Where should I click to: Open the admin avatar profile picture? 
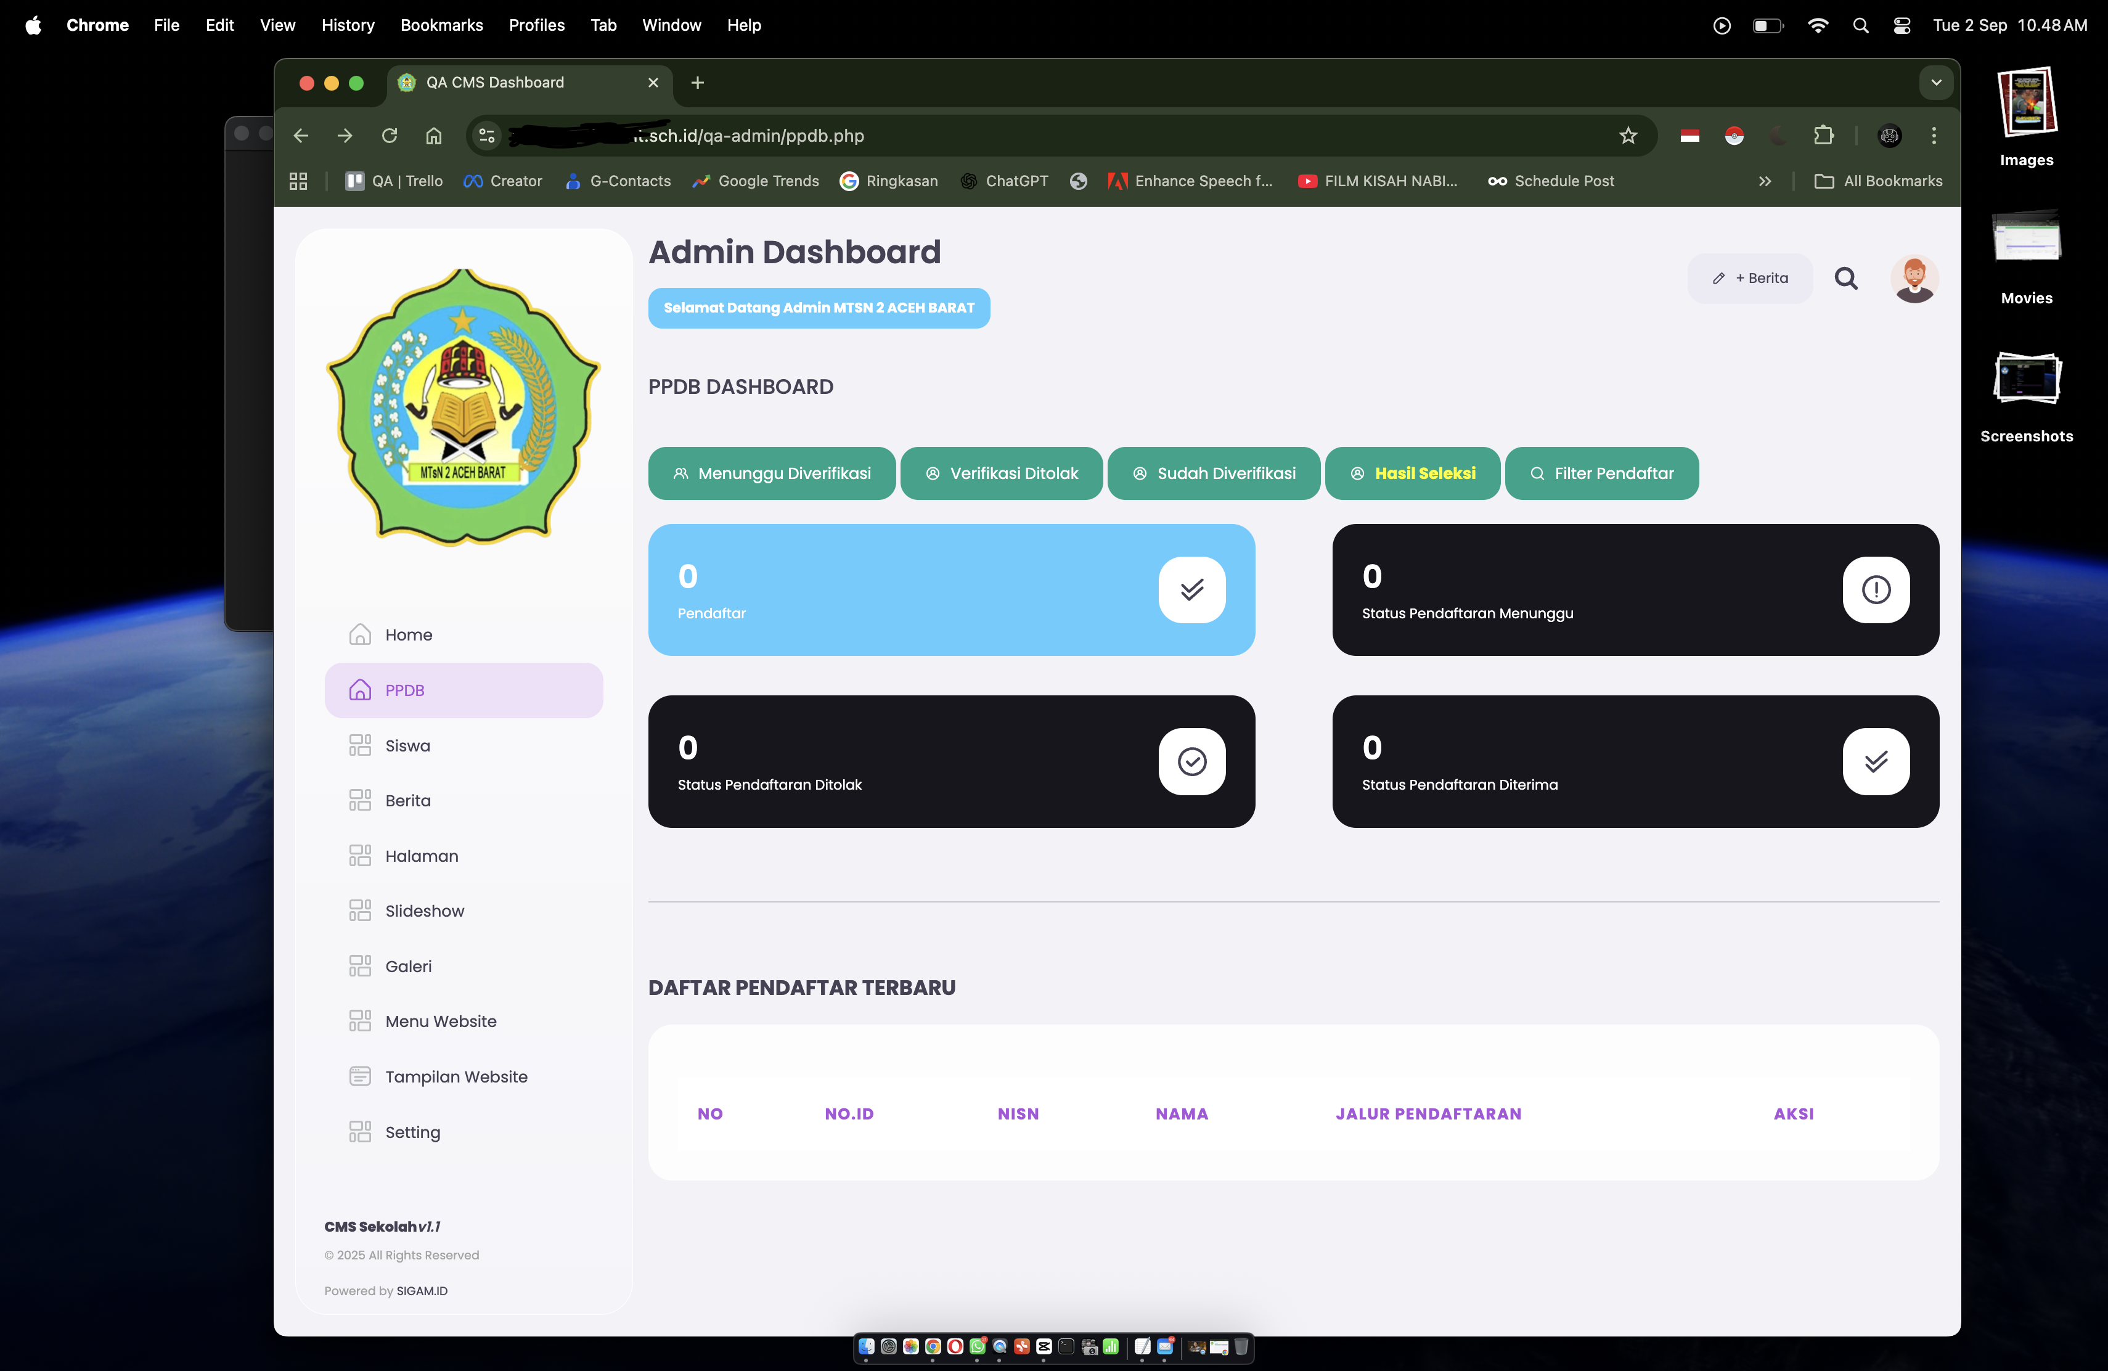[1914, 279]
